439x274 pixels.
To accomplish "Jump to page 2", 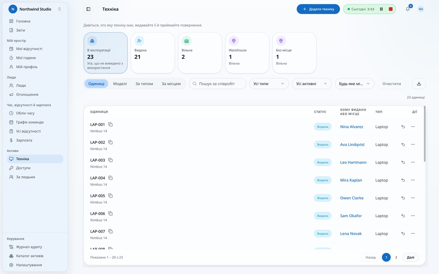I will (396, 257).
